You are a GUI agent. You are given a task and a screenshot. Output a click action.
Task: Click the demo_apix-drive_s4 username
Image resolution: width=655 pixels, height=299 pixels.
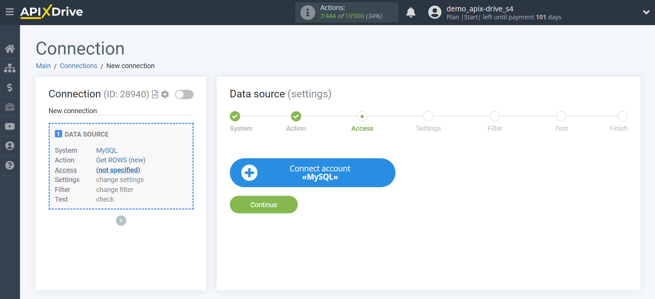coord(480,9)
